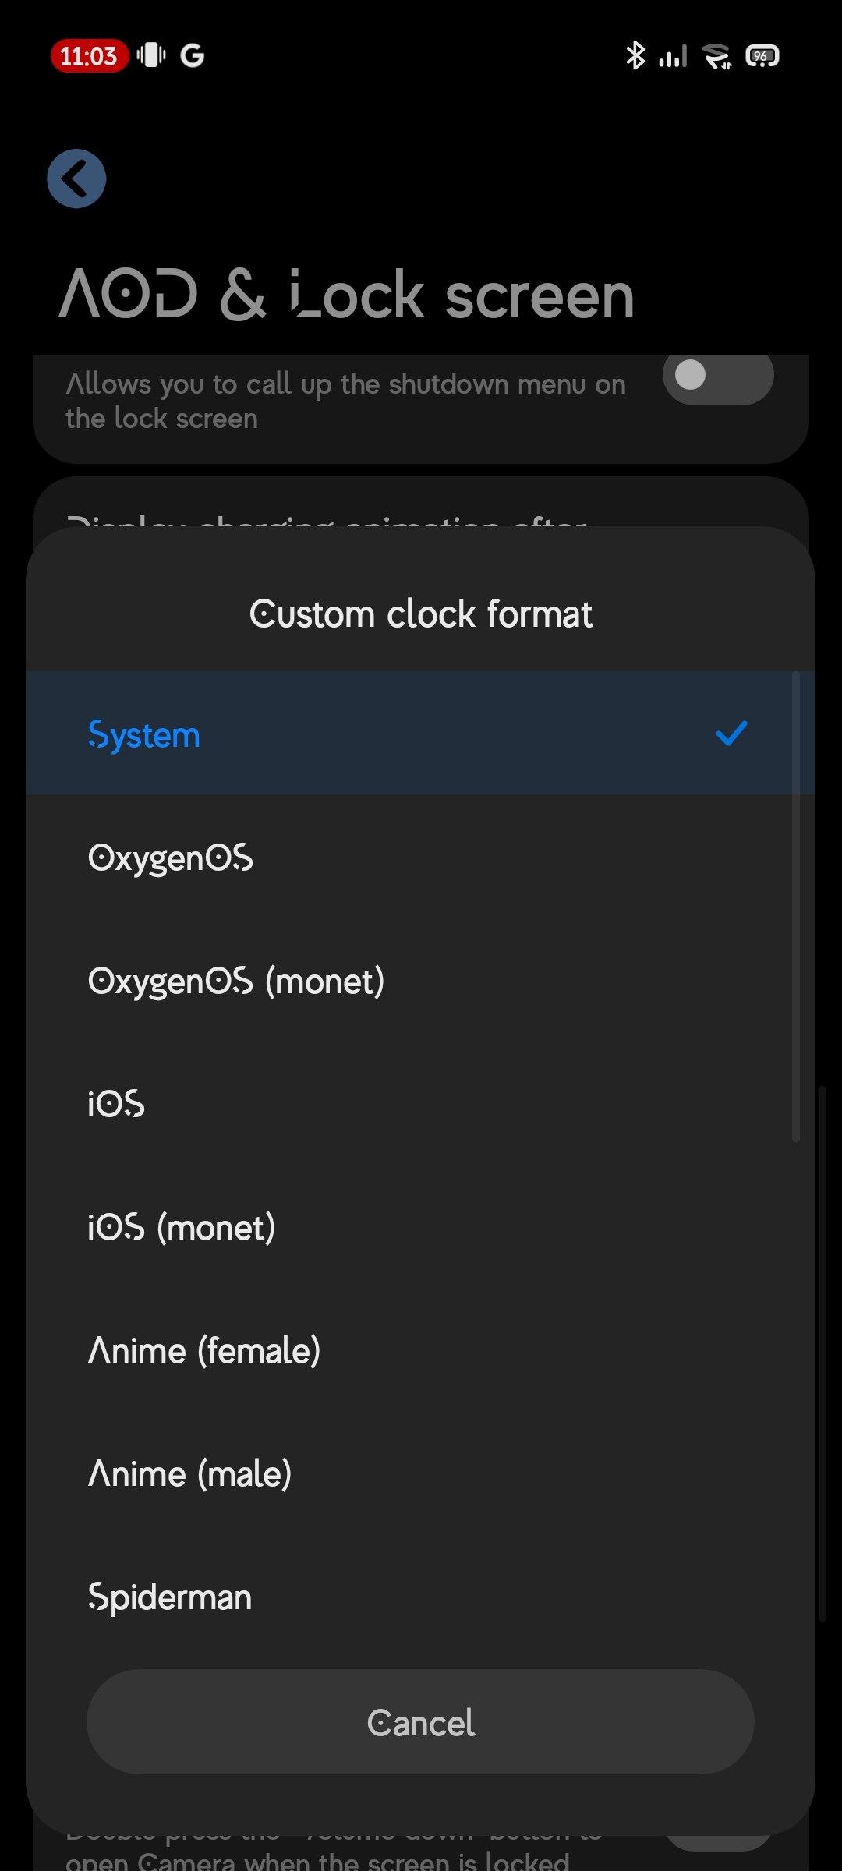This screenshot has height=1871, width=842.
Task: Tap the back arrow icon
Action: pos(76,179)
